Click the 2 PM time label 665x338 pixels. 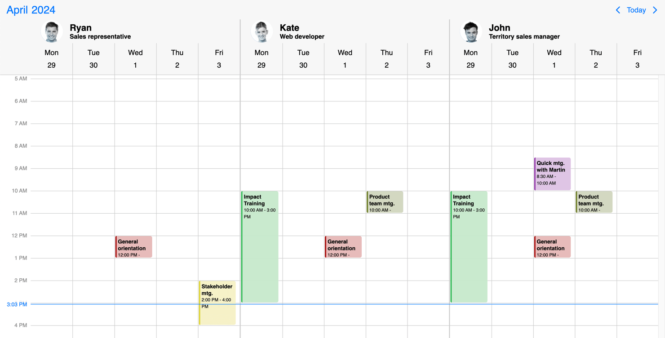click(21, 281)
